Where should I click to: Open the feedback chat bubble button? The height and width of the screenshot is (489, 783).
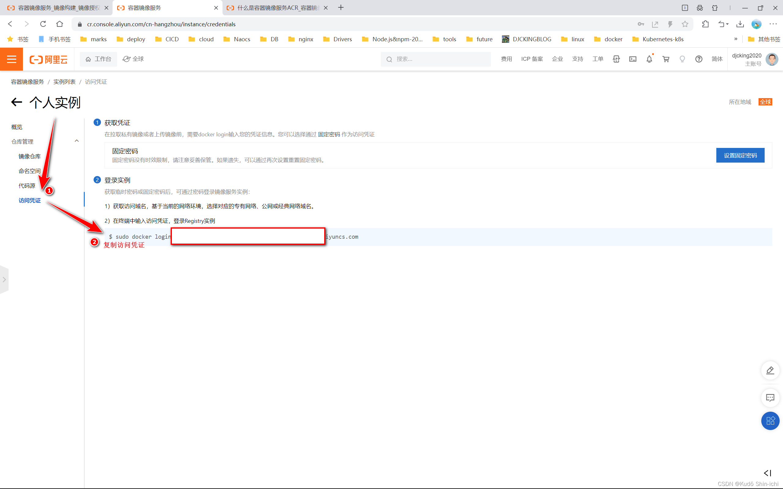770,398
